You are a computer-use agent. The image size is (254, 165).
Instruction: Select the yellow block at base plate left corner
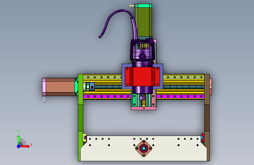85,138
